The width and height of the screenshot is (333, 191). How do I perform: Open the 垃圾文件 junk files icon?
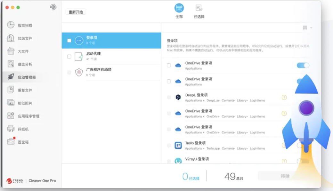coord(11,38)
